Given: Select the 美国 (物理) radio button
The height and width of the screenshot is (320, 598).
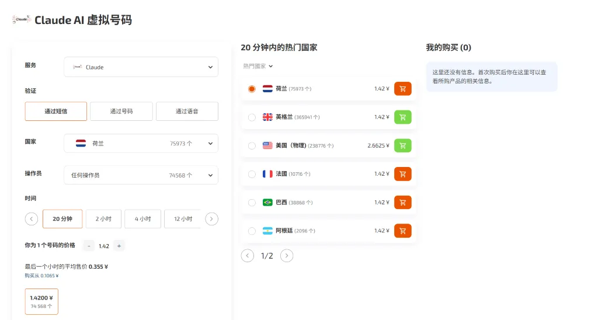Looking at the screenshot, I should 252,146.
